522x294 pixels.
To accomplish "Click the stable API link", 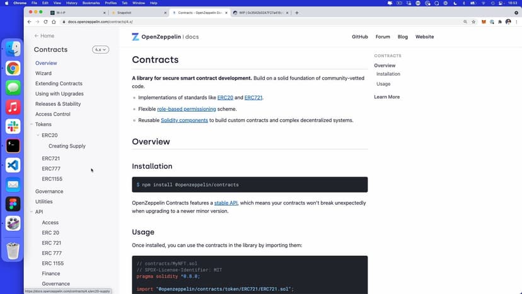I will coord(226,203).
